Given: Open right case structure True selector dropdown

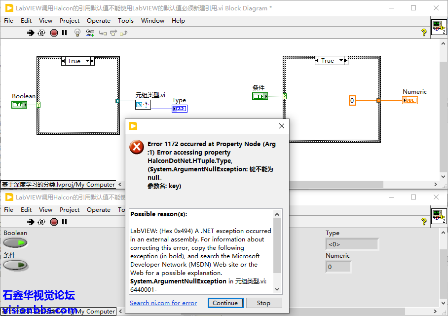Looking at the screenshot, I should coord(341,61).
